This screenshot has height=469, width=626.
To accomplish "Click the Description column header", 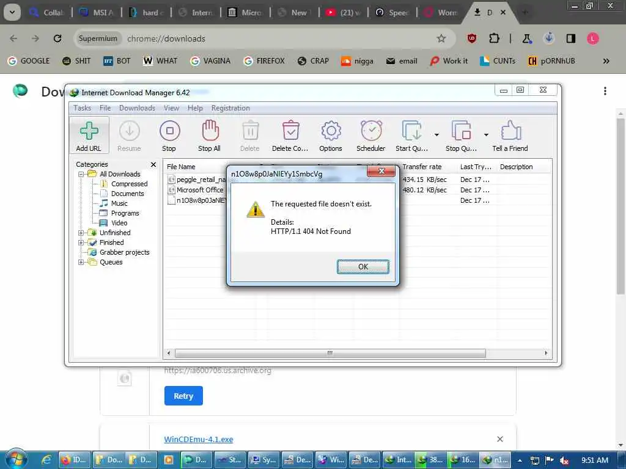I will point(516,167).
